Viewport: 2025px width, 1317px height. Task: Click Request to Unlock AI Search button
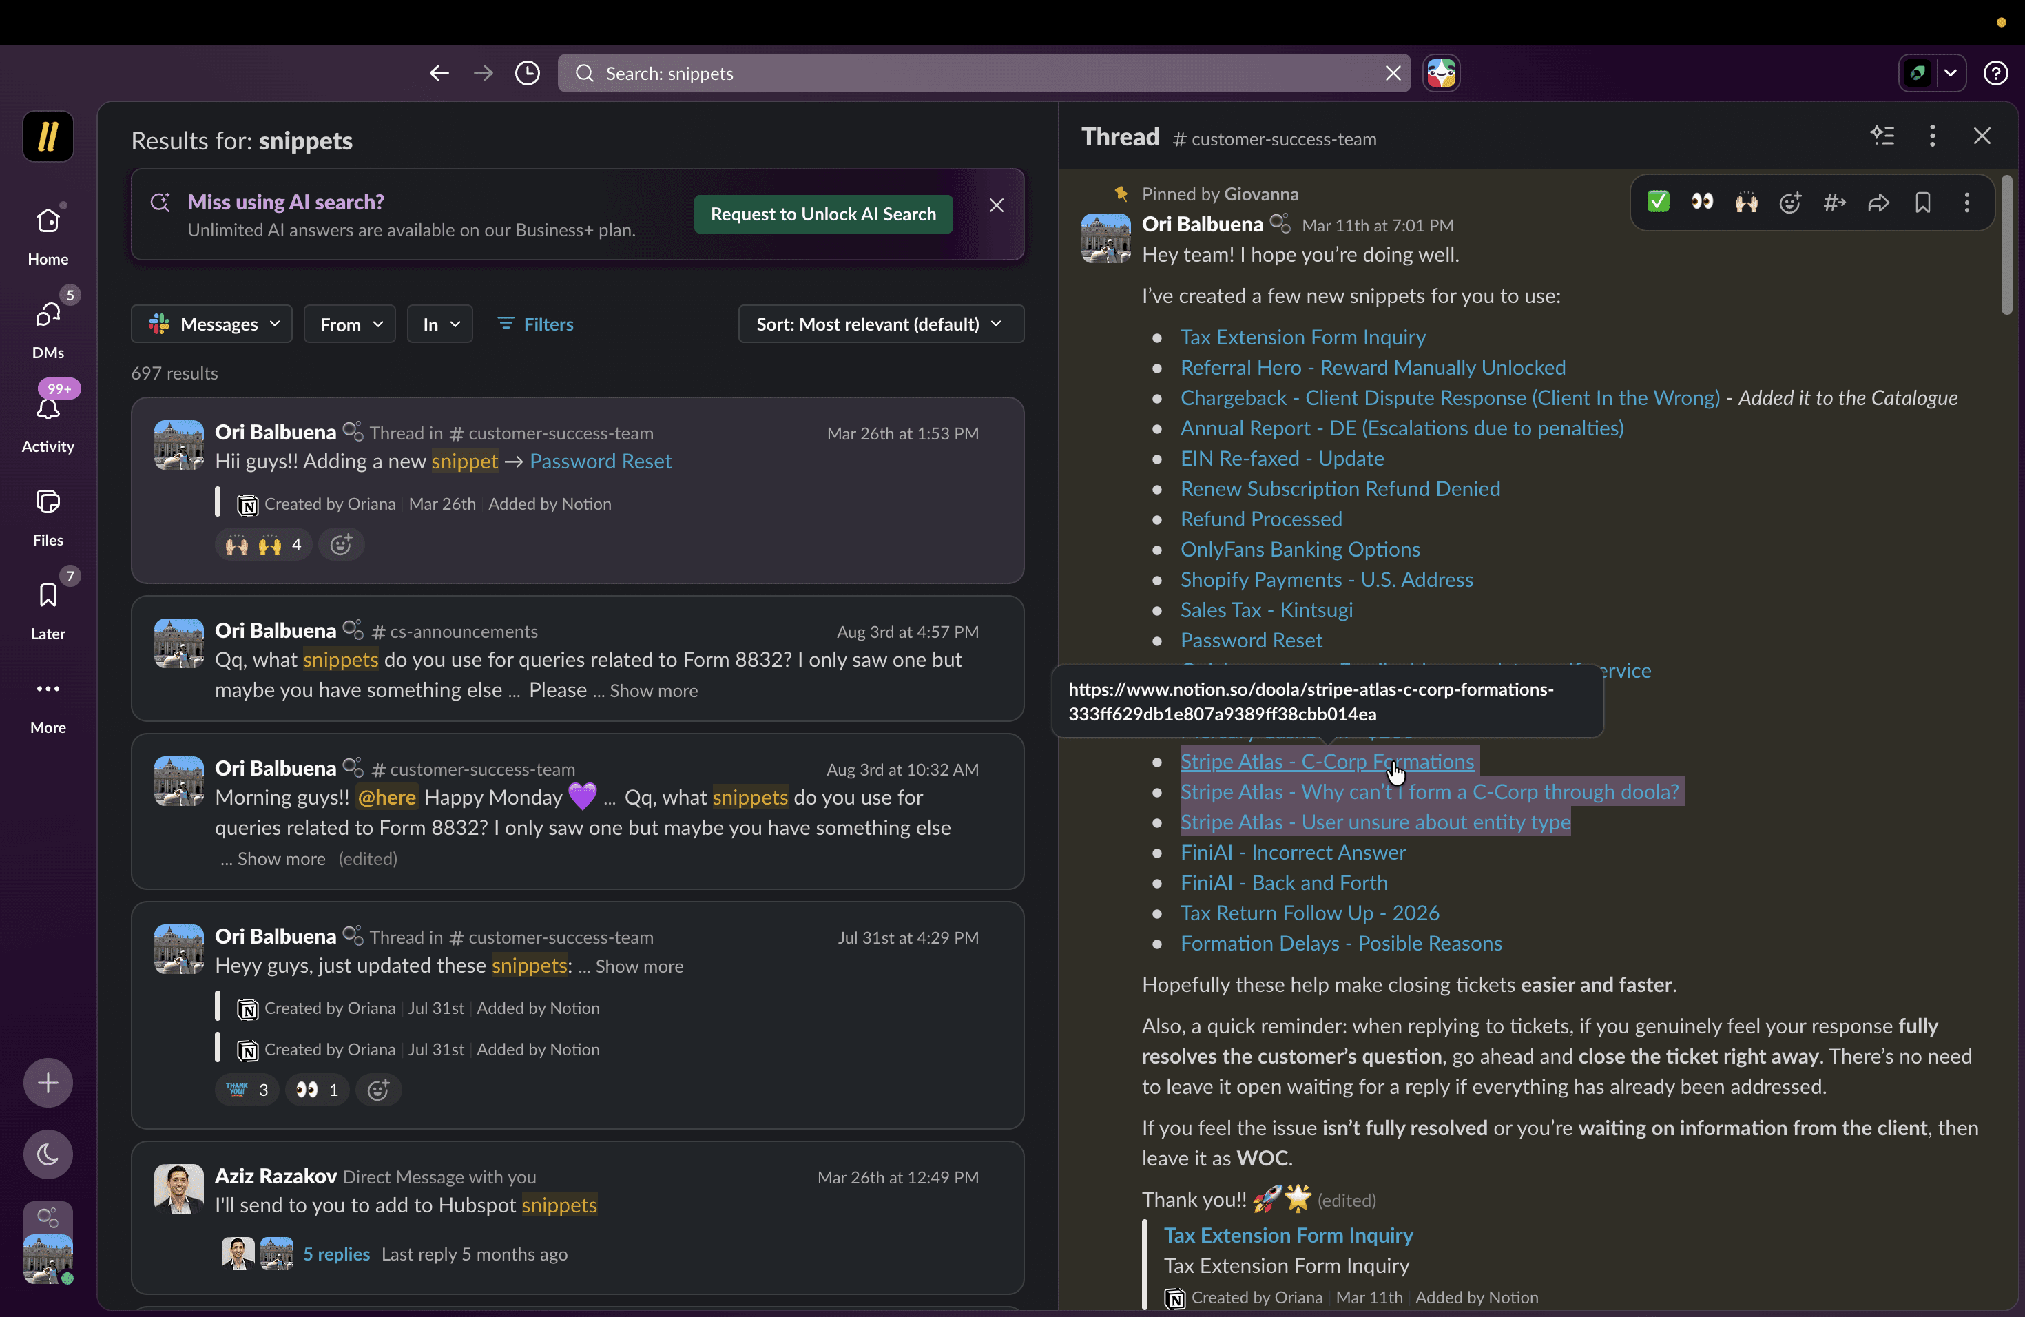(x=823, y=214)
